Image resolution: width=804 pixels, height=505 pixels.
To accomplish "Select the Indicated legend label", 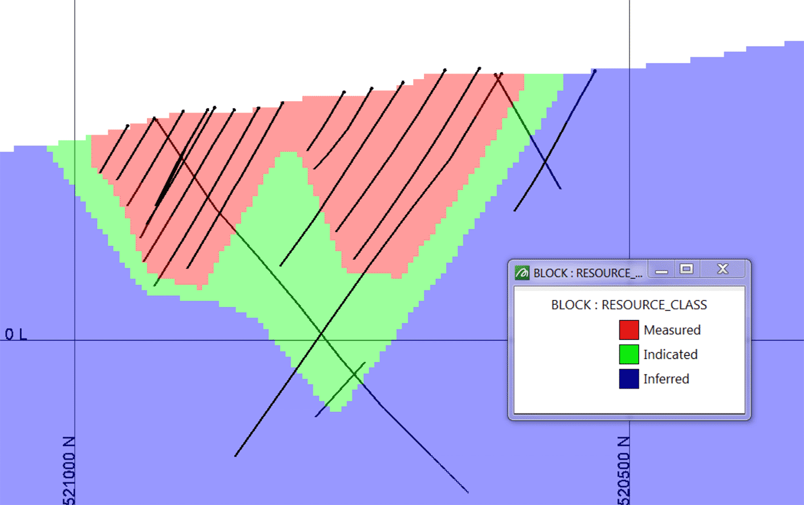I will [671, 355].
